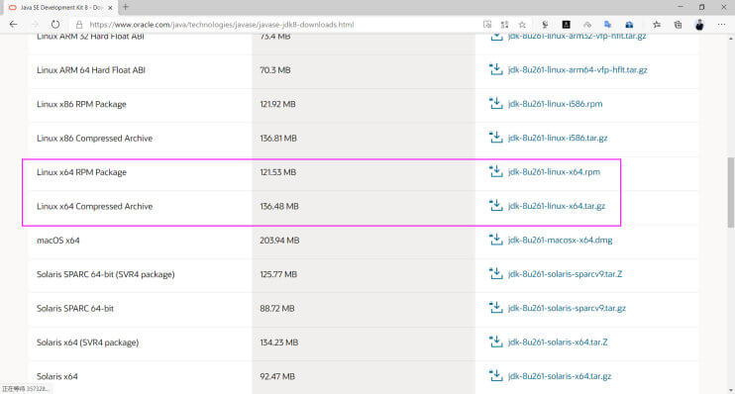Select text Linux x86 Compressed Archive

click(95, 139)
